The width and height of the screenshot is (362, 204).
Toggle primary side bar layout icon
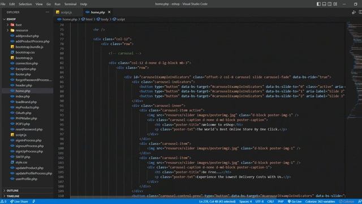[318, 4]
